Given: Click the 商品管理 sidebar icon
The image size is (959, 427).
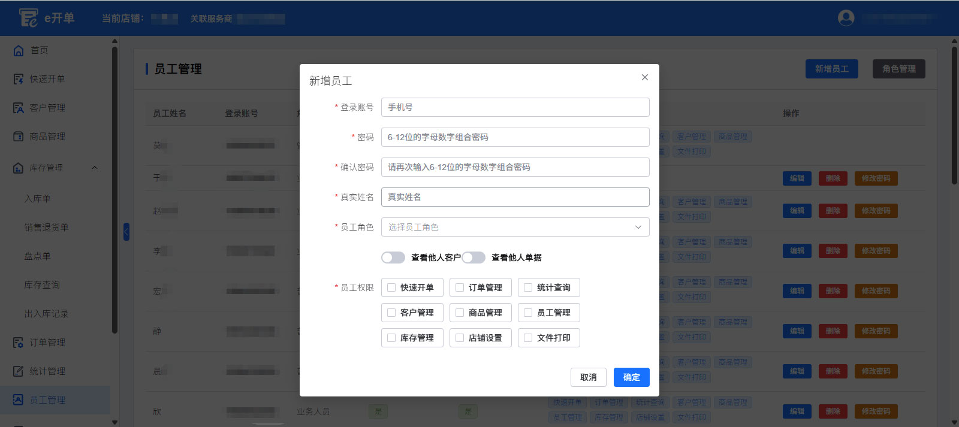Looking at the screenshot, I should 19,137.
